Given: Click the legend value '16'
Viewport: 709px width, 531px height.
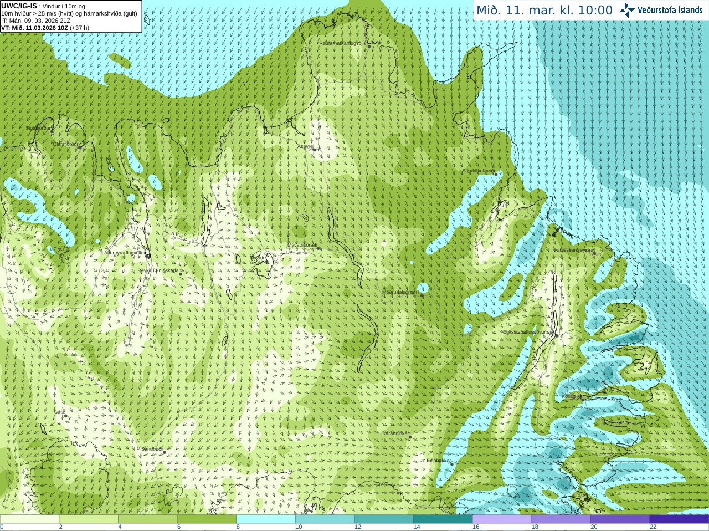Looking at the screenshot, I should point(476,527).
